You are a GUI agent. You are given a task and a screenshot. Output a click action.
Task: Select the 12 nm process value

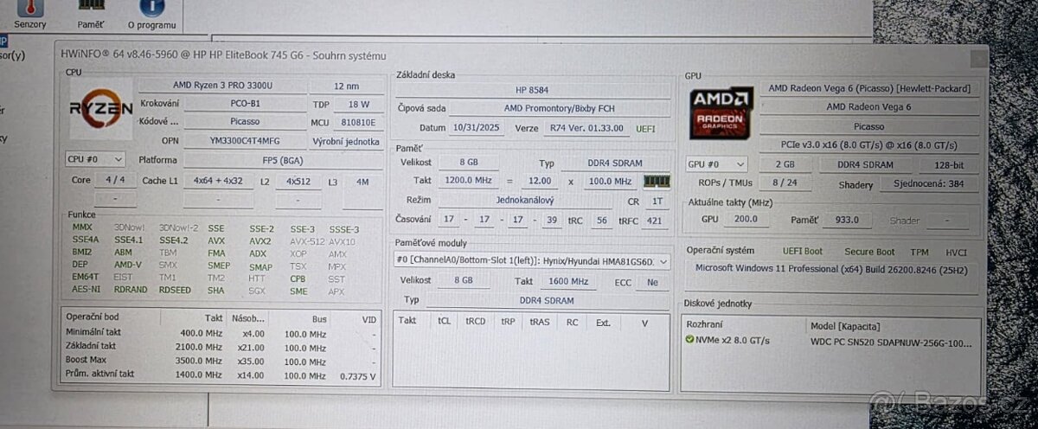(x=347, y=86)
